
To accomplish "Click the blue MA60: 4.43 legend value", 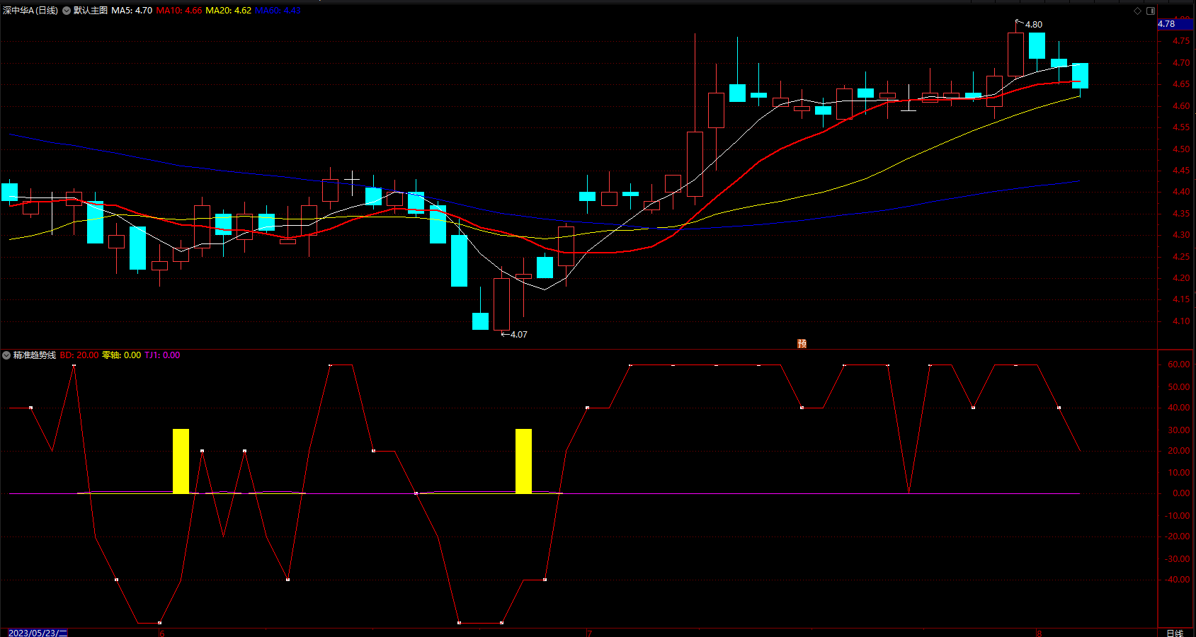I will pos(278,11).
